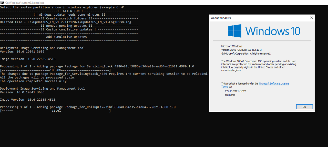Click the 'Custom cumulative updates' line
The width and height of the screenshot is (328, 147).
click(69, 29)
